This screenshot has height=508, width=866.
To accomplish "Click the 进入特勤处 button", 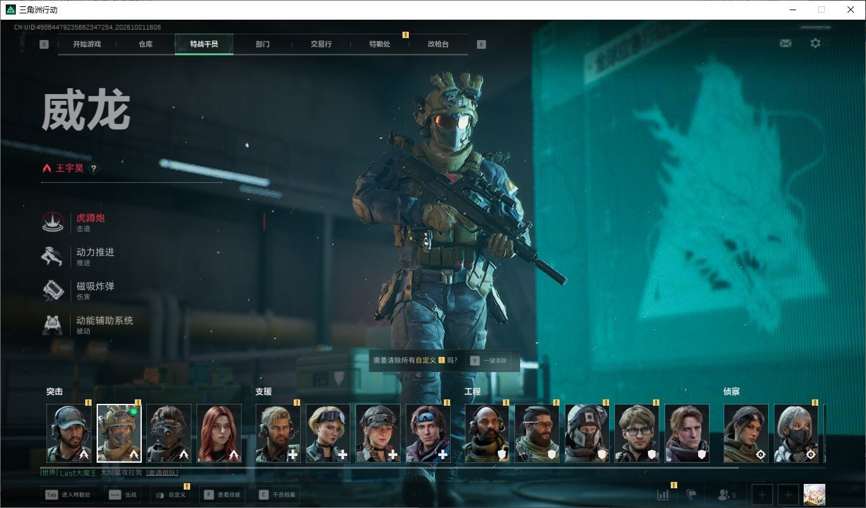I will [68, 495].
